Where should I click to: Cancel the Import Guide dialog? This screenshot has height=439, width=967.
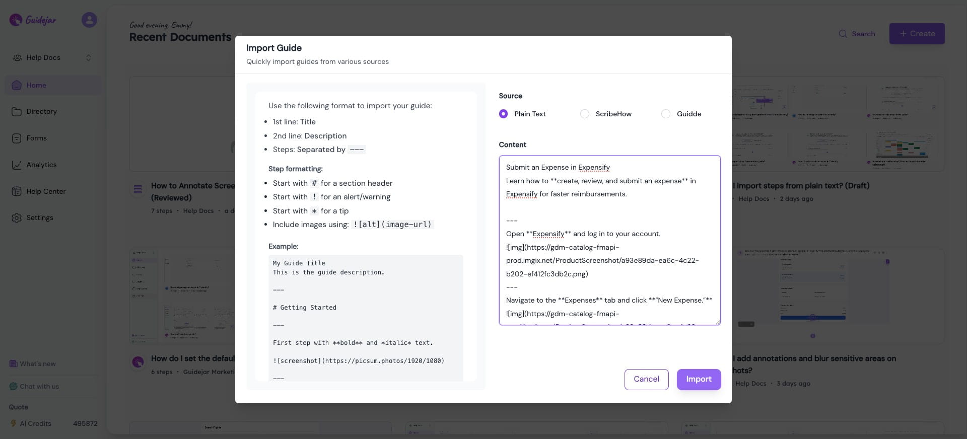(646, 380)
